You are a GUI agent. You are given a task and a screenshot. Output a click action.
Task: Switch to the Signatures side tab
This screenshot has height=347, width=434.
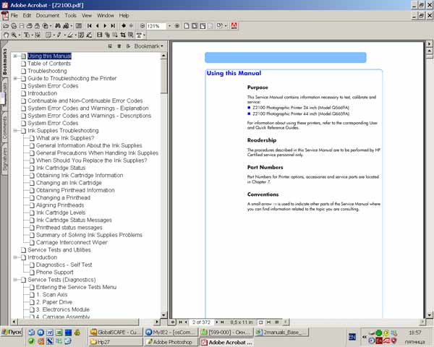click(4, 160)
